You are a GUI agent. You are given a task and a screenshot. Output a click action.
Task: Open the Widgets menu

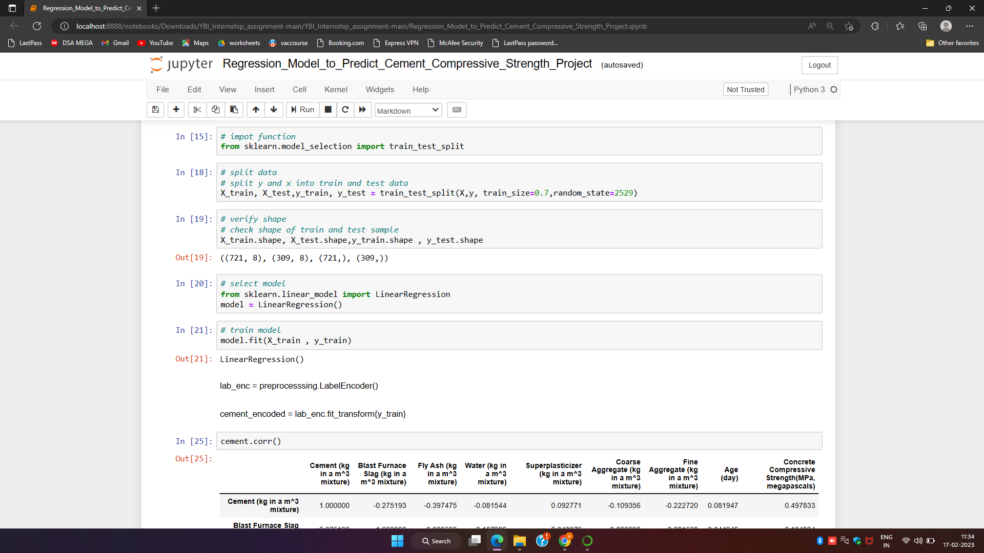tap(380, 89)
